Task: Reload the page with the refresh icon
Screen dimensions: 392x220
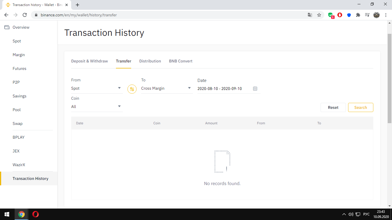Action: tap(25, 15)
